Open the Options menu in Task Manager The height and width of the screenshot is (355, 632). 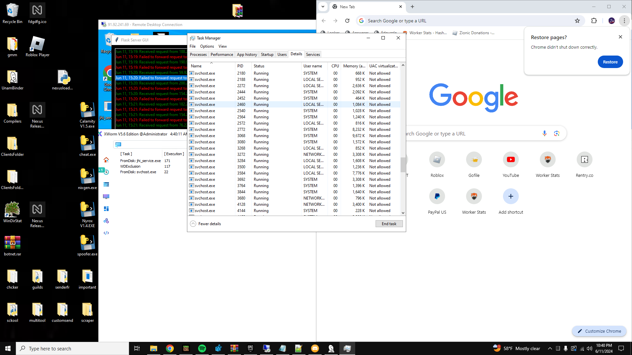coord(207,46)
